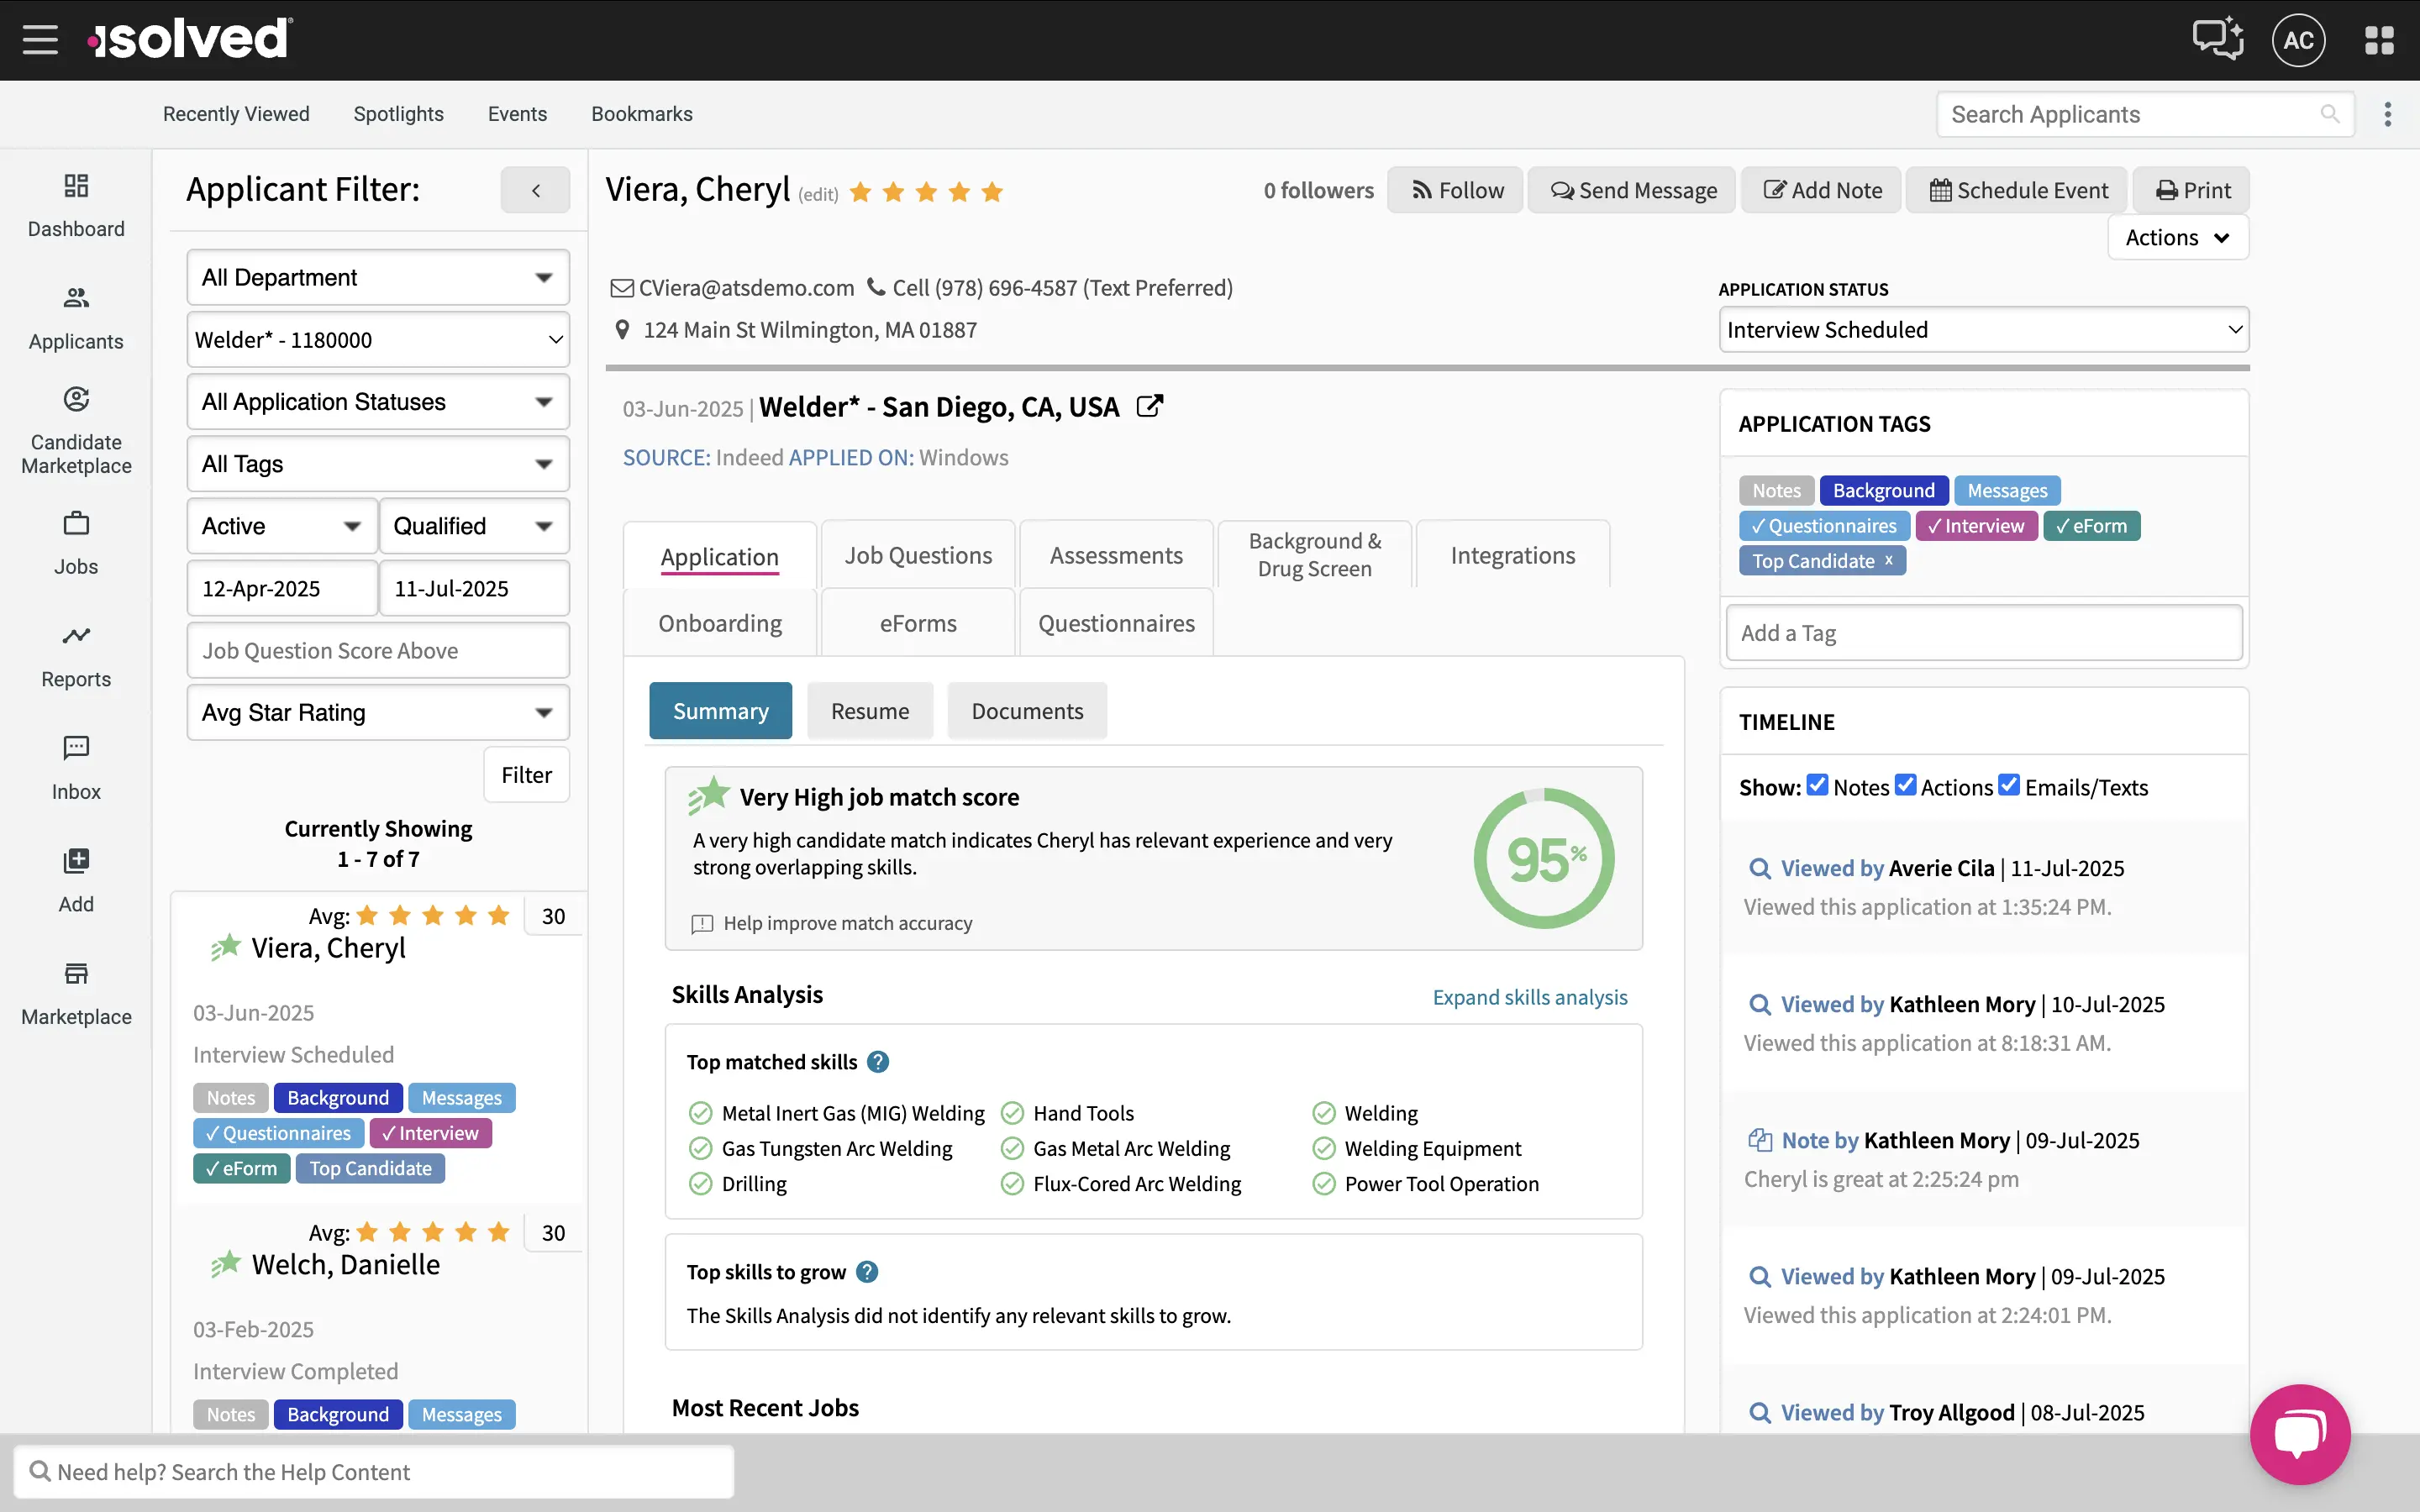The image size is (2420, 1512).
Task: Click the Add a Tag field
Action: tap(1983, 633)
